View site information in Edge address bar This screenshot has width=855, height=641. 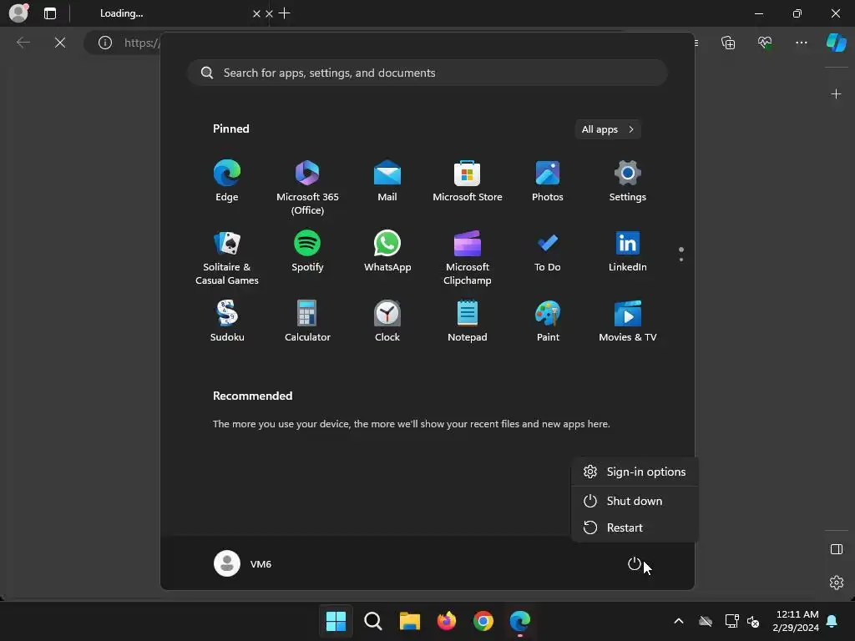(105, 43)
